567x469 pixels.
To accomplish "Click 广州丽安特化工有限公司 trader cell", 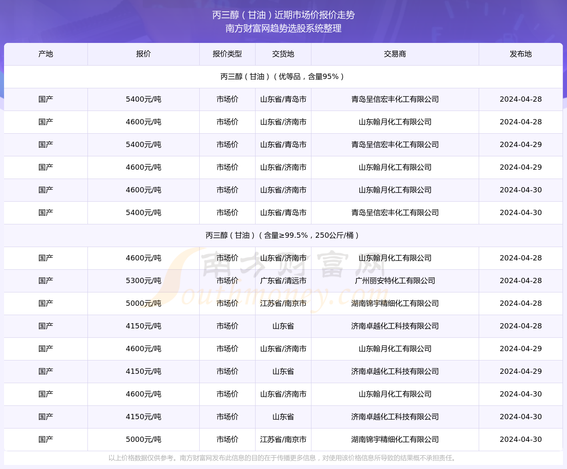I will [395, 281].
